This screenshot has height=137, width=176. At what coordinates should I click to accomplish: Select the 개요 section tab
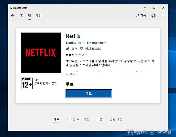pyautogui.click(x=56, y=119)
